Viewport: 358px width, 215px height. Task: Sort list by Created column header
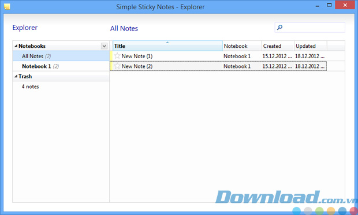click(278, 46)
